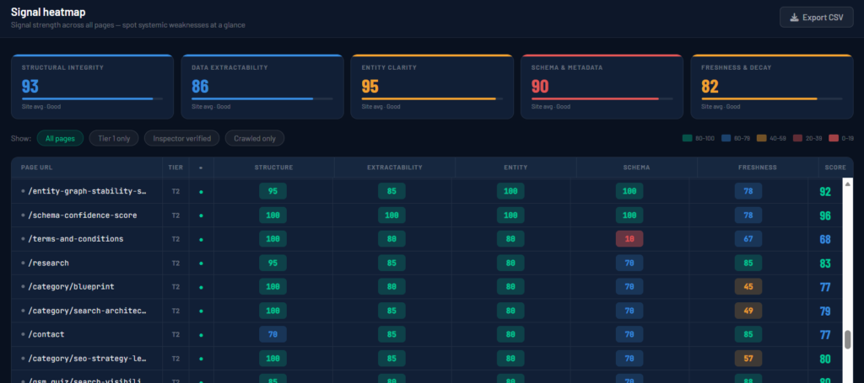Click overall score 96 for /schema-confidence-score
The width and height of the screenshot is (864, 383).
(825, 216)
